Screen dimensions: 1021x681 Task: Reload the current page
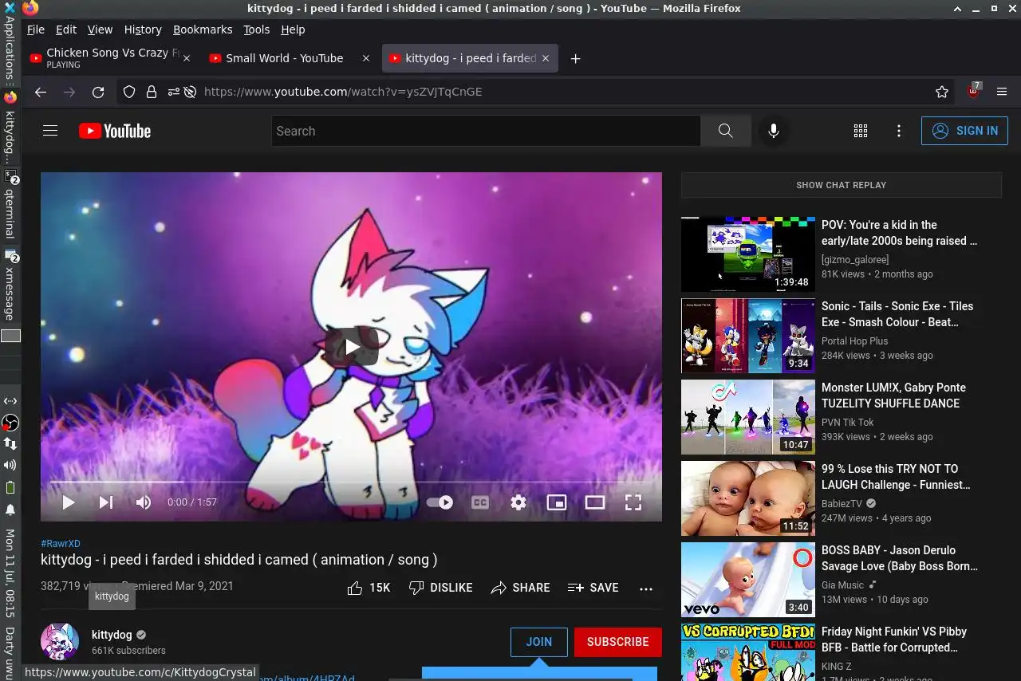pyautogui.click(x=98, y=92)
